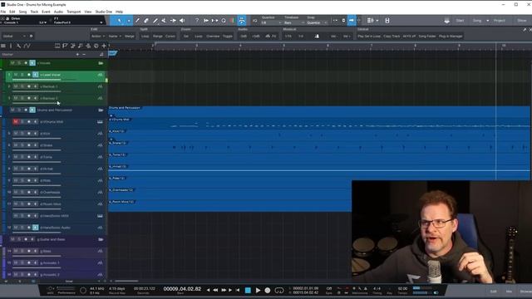Open the Transport menu
532x299 pixels.
click(74, 12)
